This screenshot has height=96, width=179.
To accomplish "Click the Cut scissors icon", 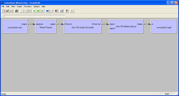I will [21, 11].
